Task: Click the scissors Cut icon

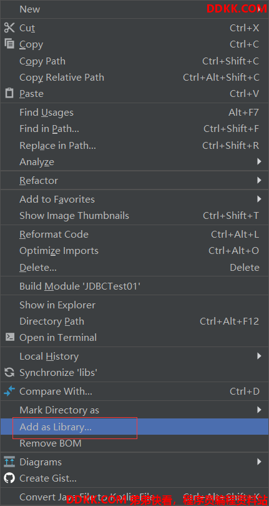Action: (9, 28)
